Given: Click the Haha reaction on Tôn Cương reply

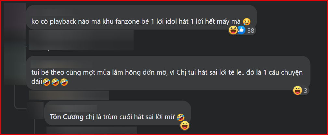Looking at the screenshot, I should point(185,126).
